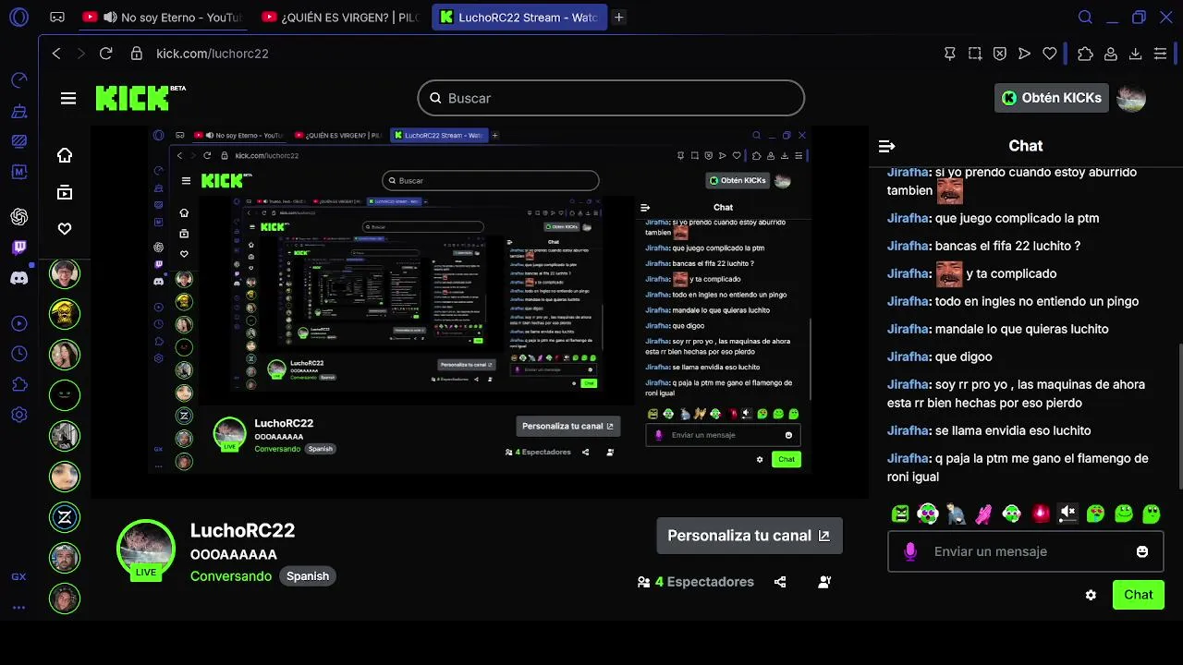Click Personaliza tu canal button

click(x=749, y=536)
